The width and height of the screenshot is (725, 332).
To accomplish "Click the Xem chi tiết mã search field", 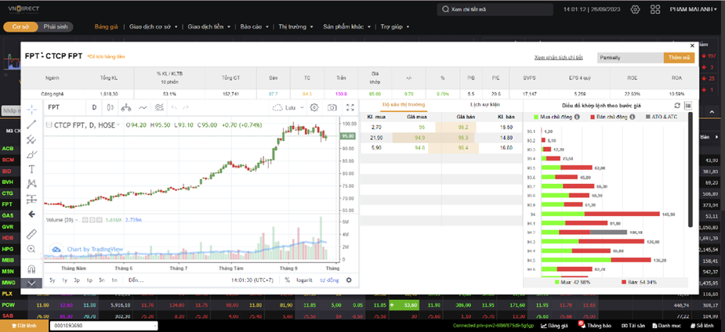I will (495, 9).
